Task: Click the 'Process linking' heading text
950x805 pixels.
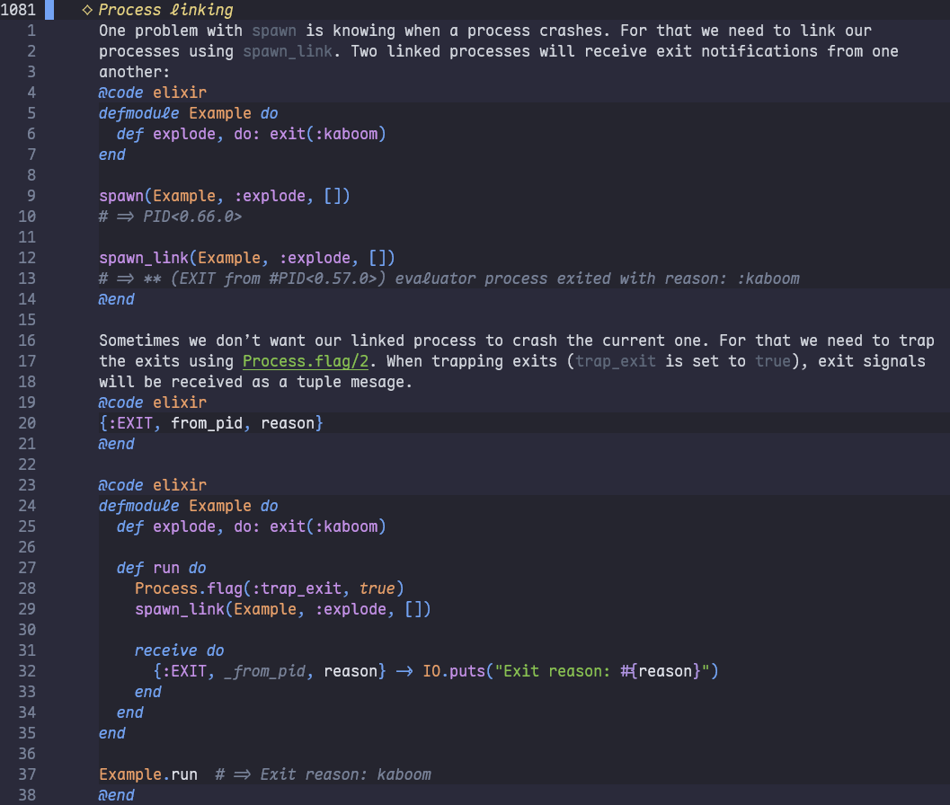Action: coord(166,10)
